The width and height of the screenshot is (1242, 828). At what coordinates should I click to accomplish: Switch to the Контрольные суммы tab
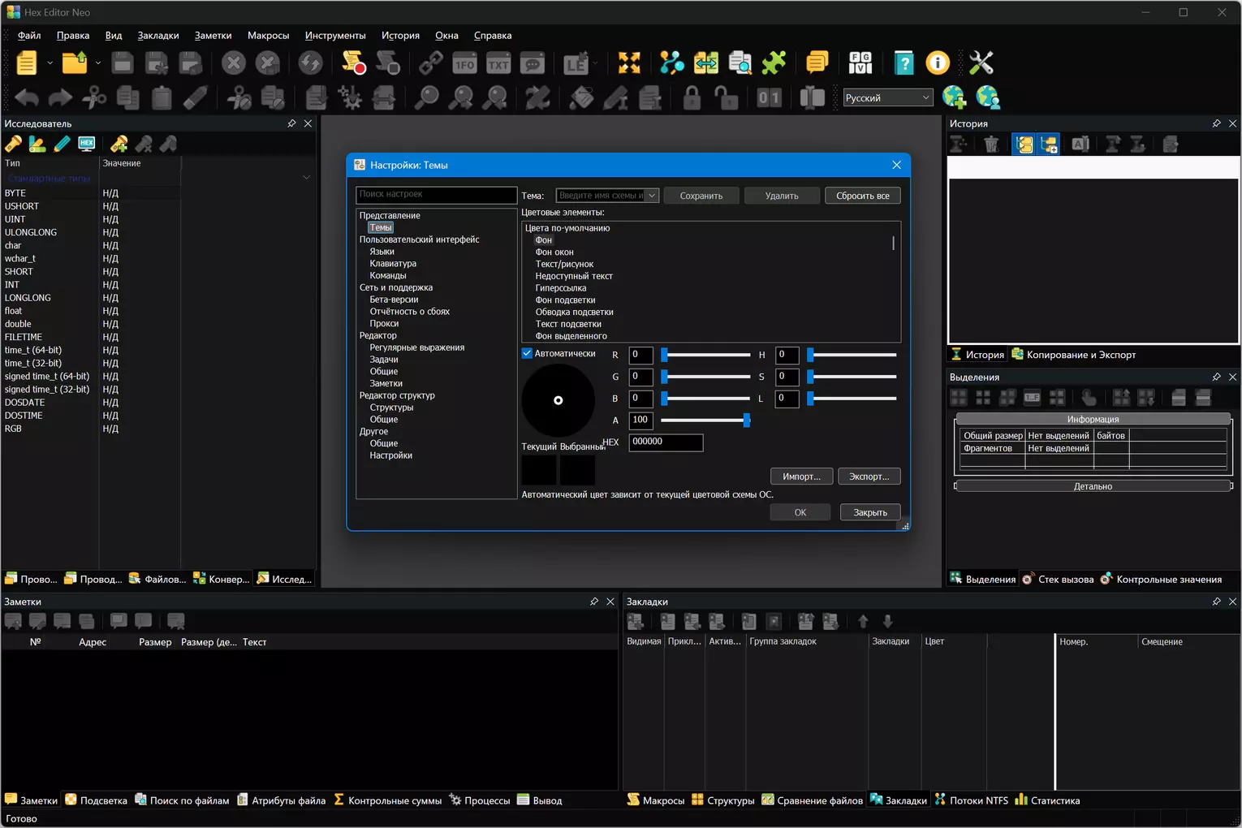click(x=387, y=800)
